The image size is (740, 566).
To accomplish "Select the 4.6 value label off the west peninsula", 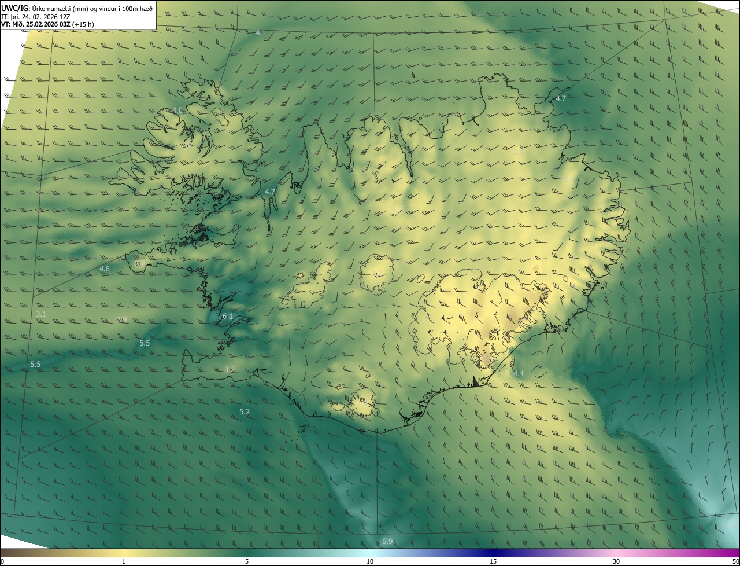I will pyautogui.click(x=105, y=269).
